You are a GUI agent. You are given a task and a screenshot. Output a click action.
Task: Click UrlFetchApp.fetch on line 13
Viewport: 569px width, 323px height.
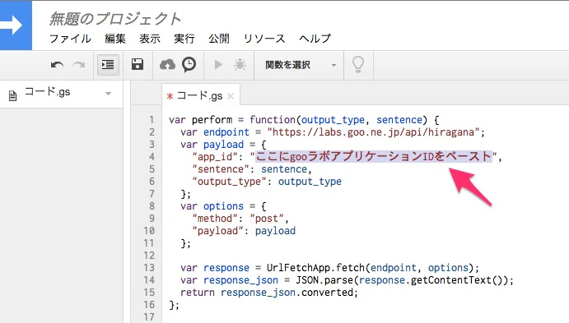315,268
